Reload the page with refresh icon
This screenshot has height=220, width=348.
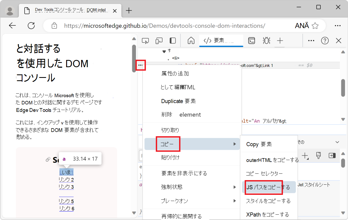(x=31, y=25)
